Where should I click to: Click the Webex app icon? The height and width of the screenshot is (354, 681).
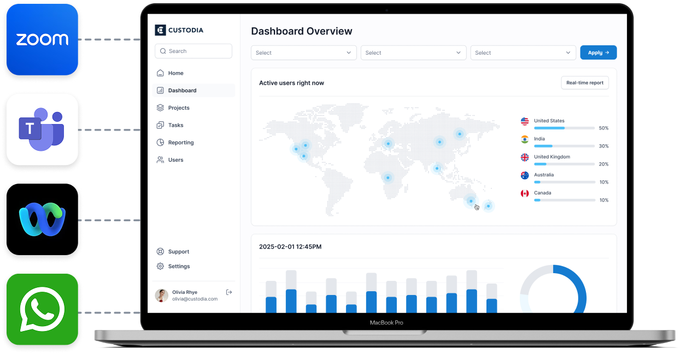[x=42, y=220]
